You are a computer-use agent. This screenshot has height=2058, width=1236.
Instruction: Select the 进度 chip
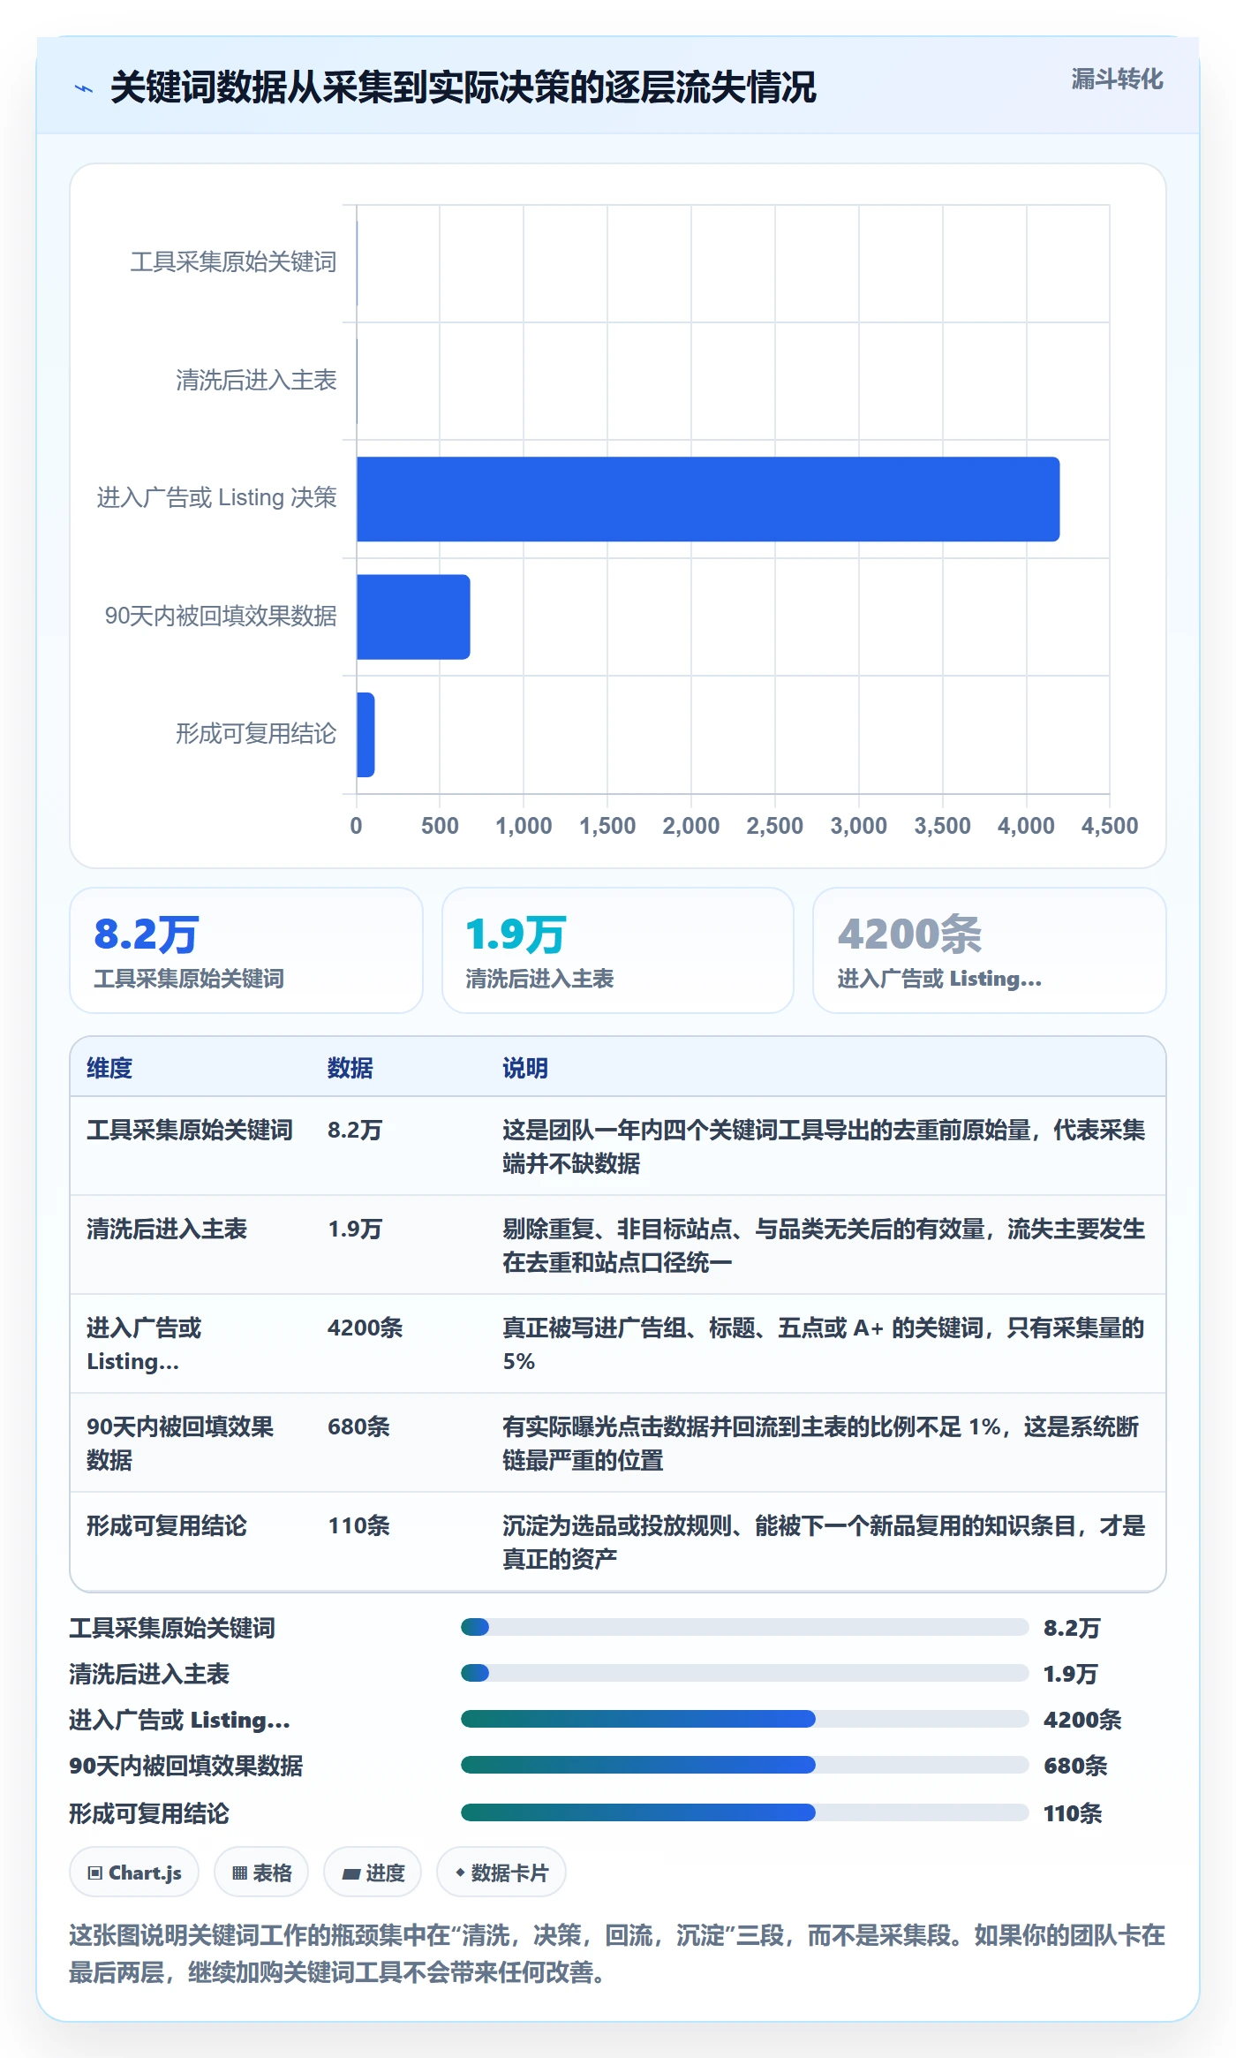pos(373,1872)
